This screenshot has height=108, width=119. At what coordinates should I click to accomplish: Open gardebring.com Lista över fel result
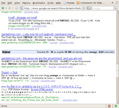pyautogui.click(x=38, y=34)
